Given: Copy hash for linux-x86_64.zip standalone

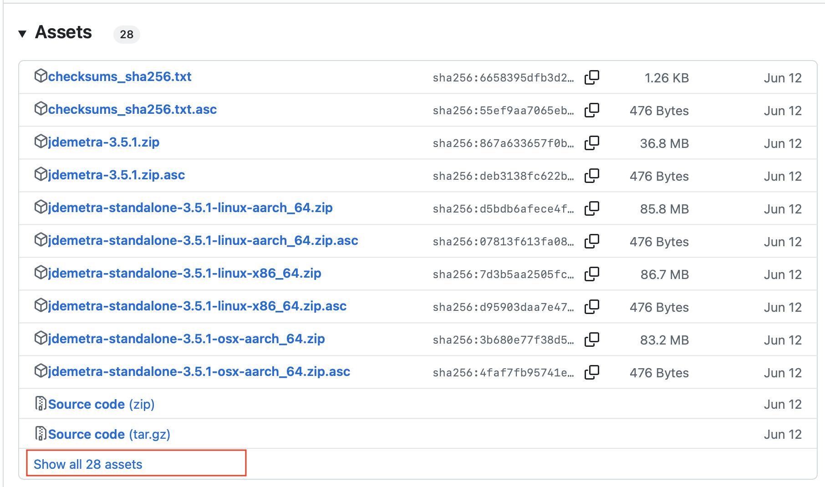Looking at the screenshot, I should pos(591,274).
